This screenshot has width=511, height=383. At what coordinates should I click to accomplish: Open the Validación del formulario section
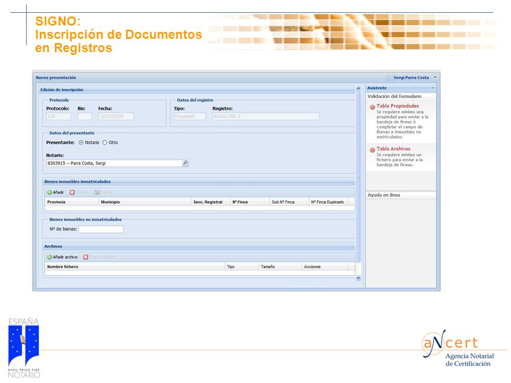[401, 96]
